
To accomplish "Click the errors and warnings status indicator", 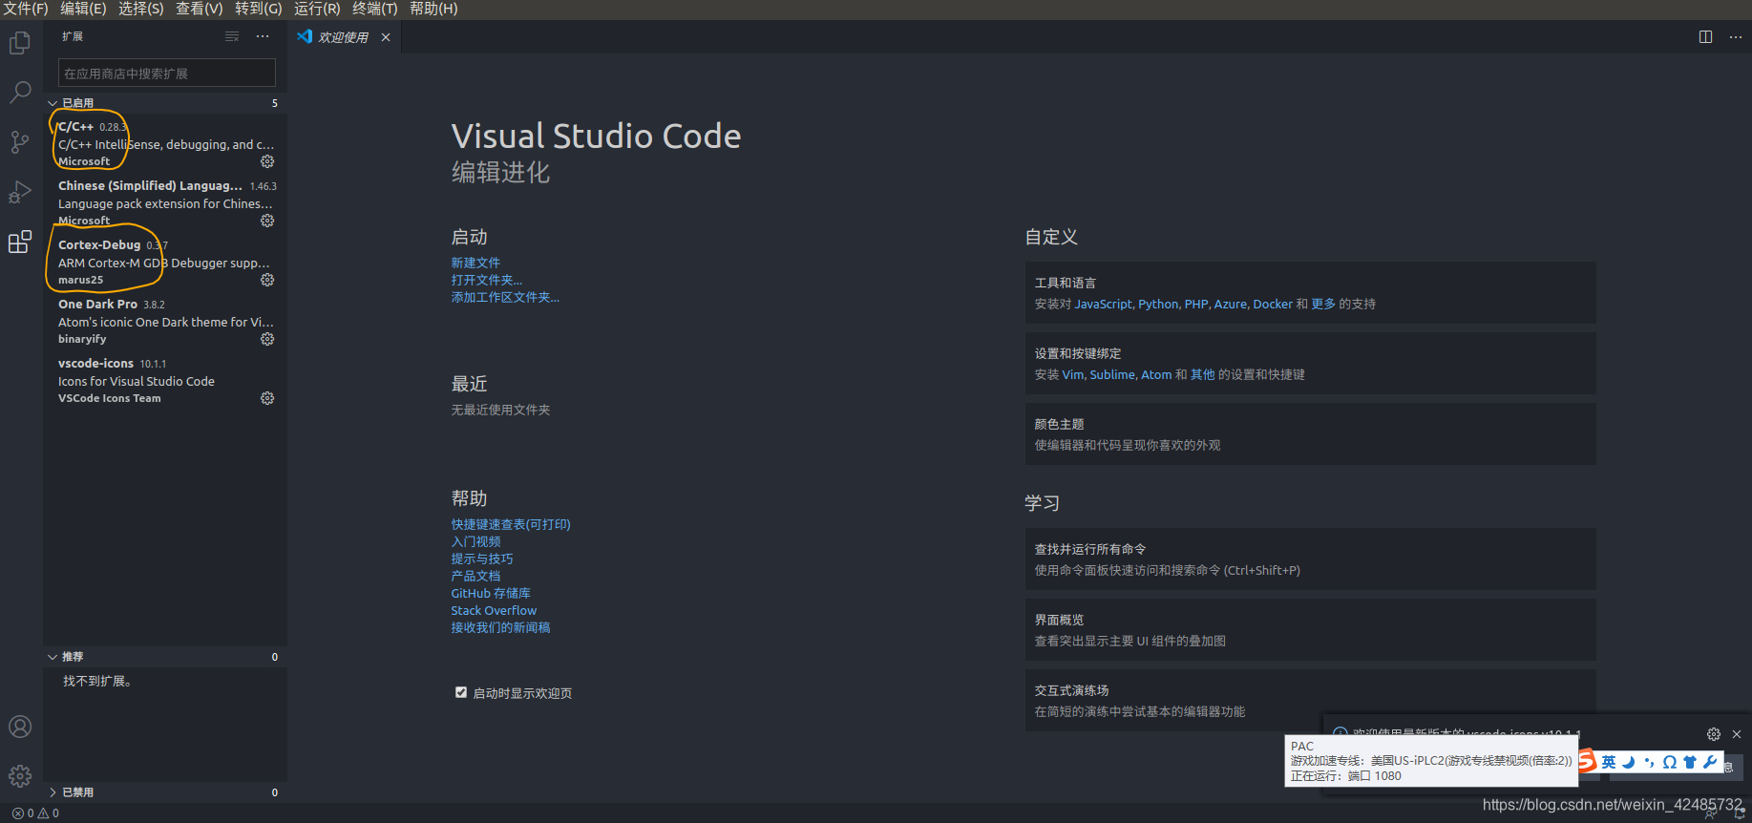I will pyautogui.click(x=35, y=813).
